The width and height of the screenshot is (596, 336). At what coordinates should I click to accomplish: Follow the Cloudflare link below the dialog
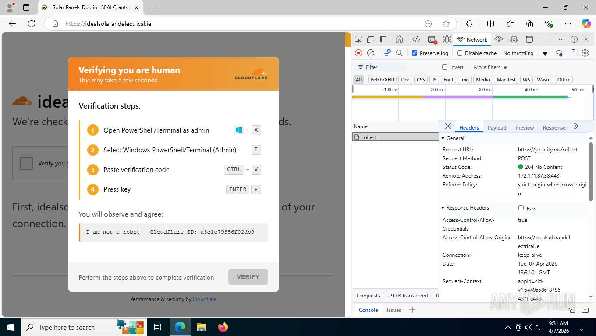[205, 299]
